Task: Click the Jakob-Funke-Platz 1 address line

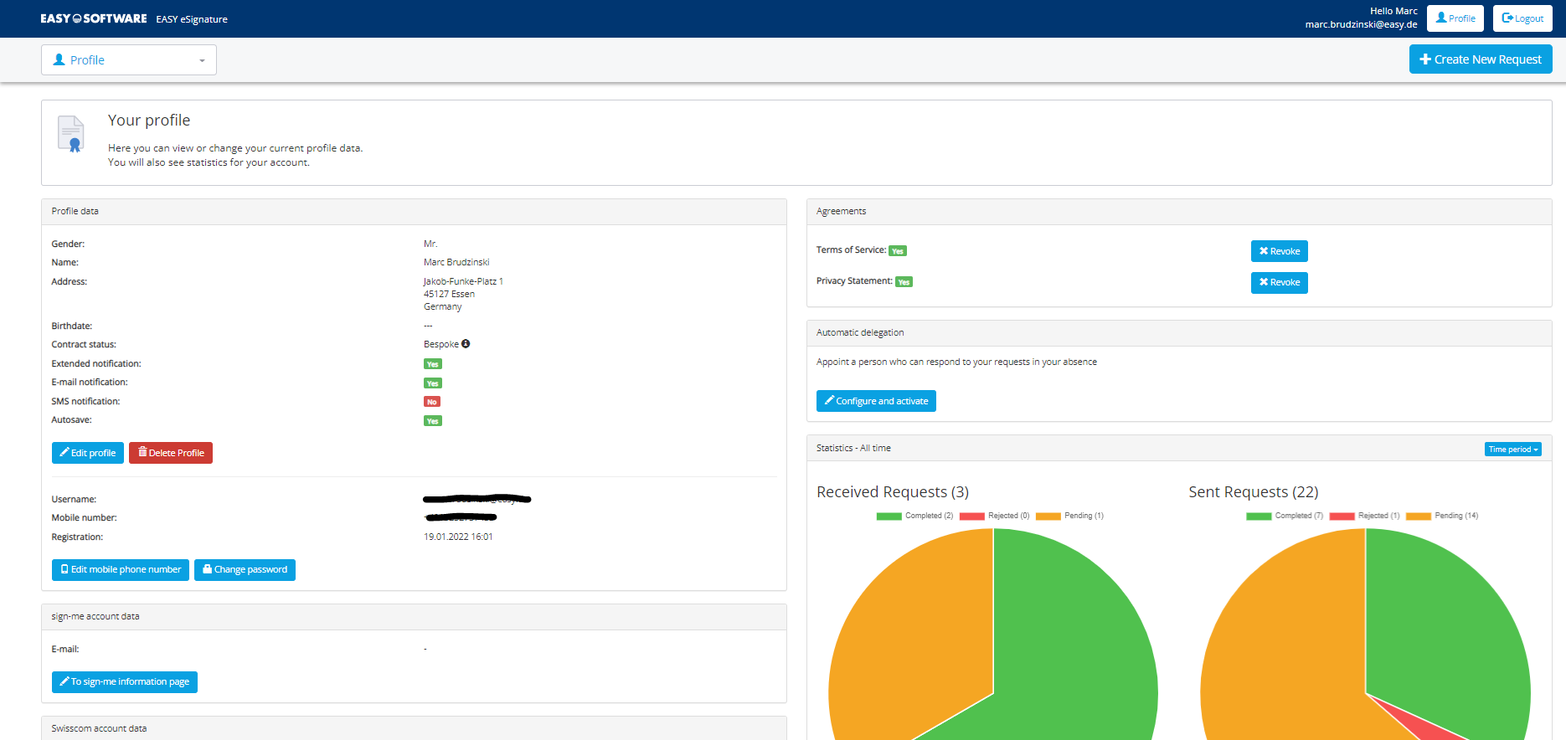Action: point(463,281)
